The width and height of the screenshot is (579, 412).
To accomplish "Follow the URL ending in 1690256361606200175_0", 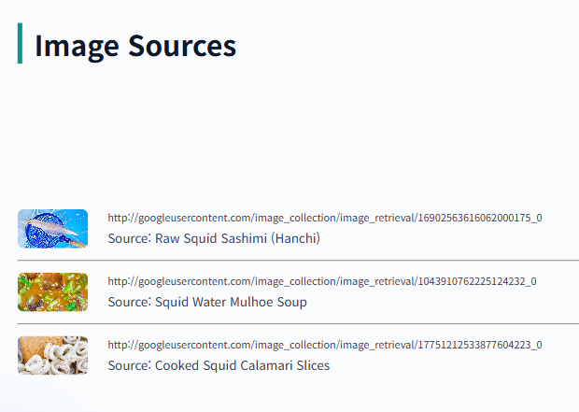I will click(x=325, y=218).
